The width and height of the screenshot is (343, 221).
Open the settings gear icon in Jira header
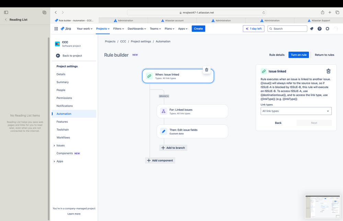327,28
